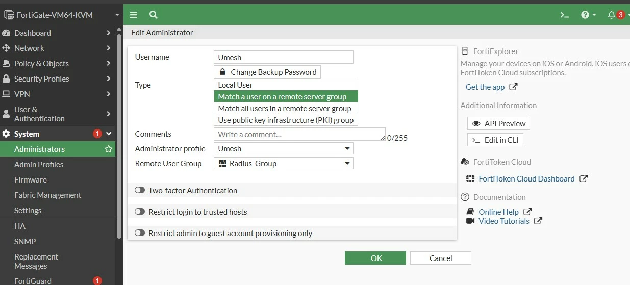Favorite the Administrators page with the star icon
630x285 pixels.
pyautogui.click(x=108, y=149)
